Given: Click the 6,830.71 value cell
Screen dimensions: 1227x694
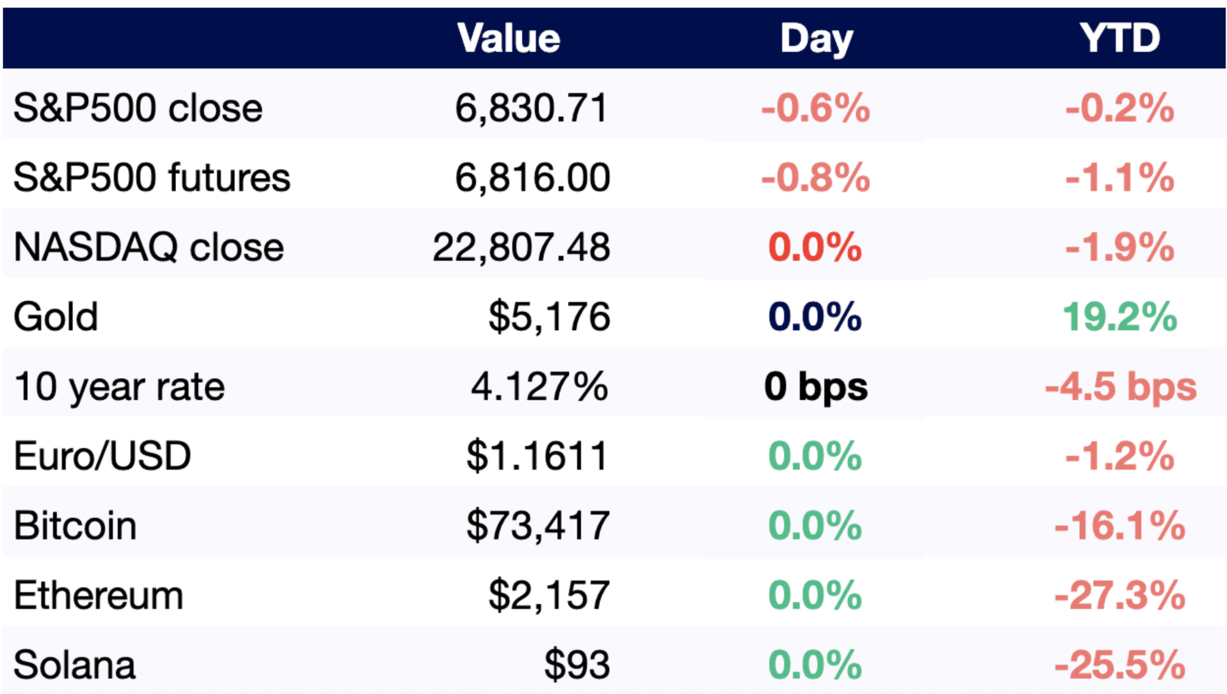Looking at the screenshot, I should point(531,108).
